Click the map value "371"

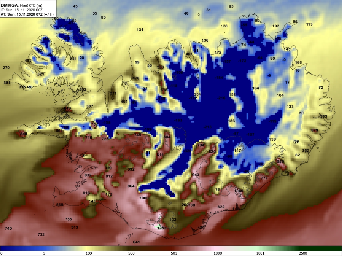tap(41, 74)
